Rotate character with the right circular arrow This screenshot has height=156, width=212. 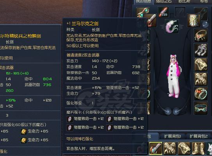point(177,112)
